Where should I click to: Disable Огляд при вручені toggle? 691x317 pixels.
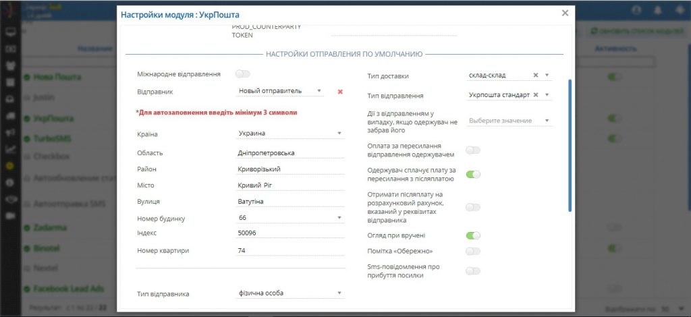(x=473, y=235)
